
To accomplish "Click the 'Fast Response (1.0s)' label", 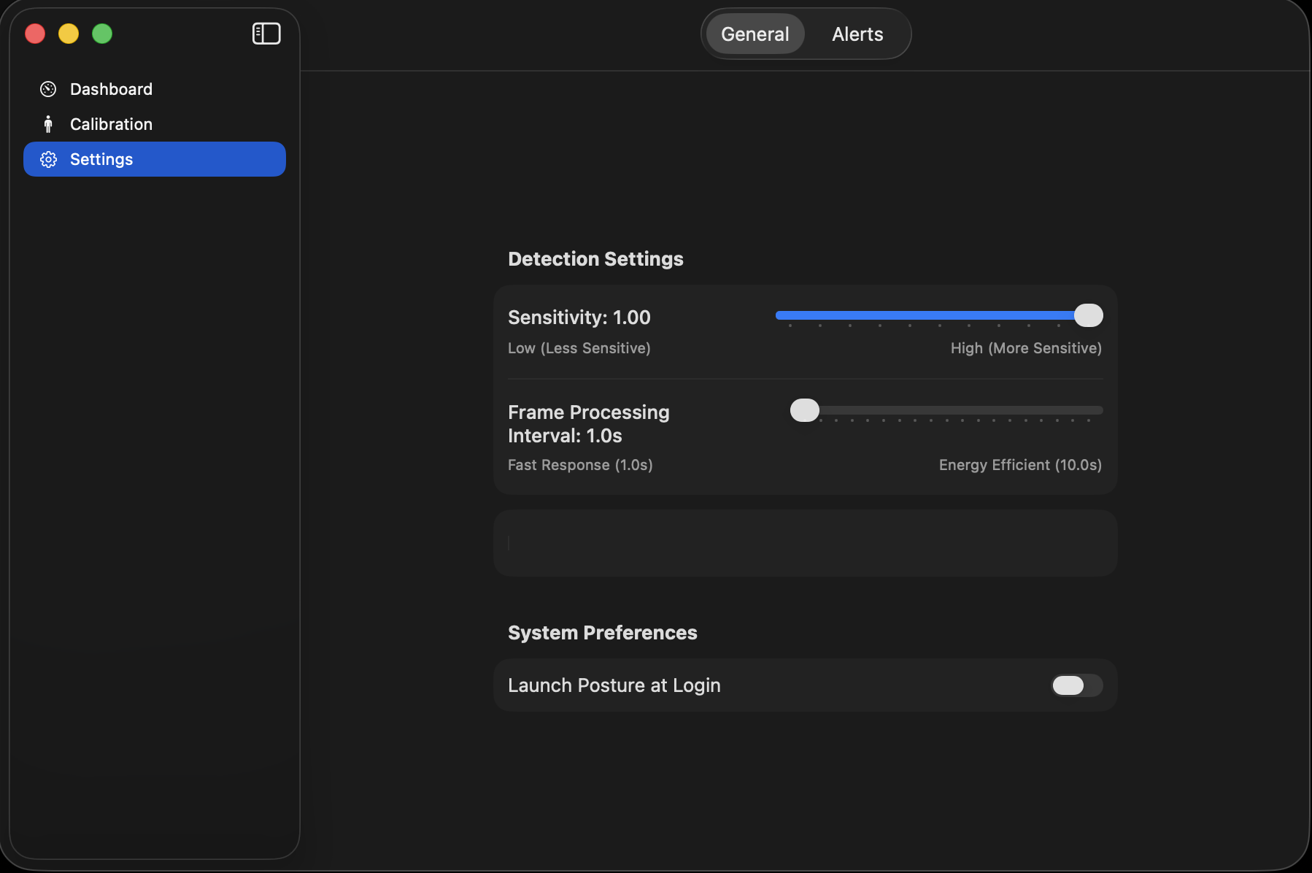I will pos(580,465).
